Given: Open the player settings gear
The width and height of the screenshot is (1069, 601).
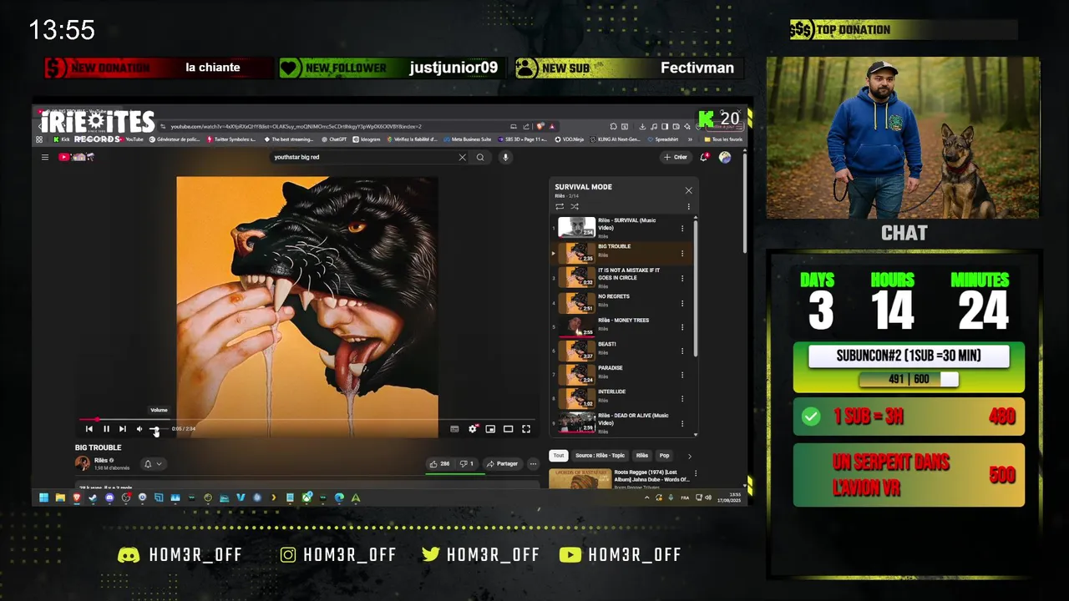Looking at the screenshot, I should click(x=473, y=429).
